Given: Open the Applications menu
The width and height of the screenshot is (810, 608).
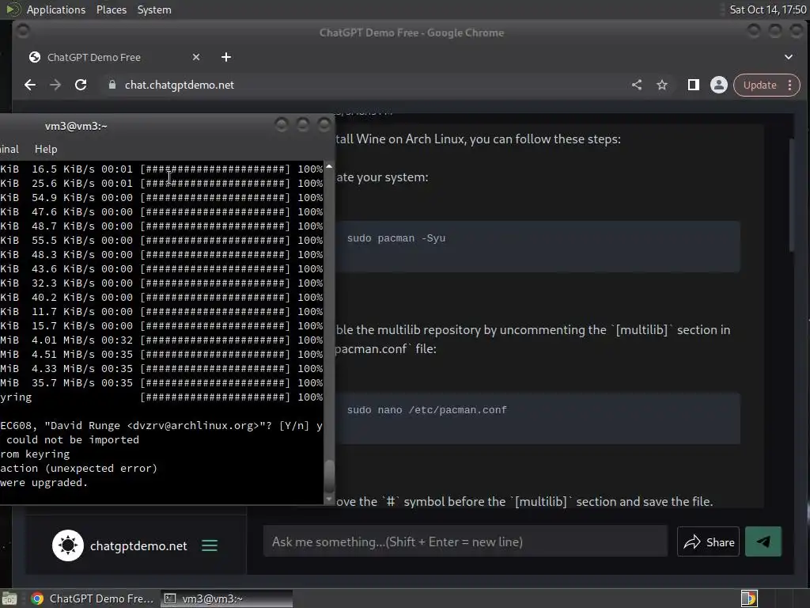Looking at the screenshot, I should click(x=56, y=9).
